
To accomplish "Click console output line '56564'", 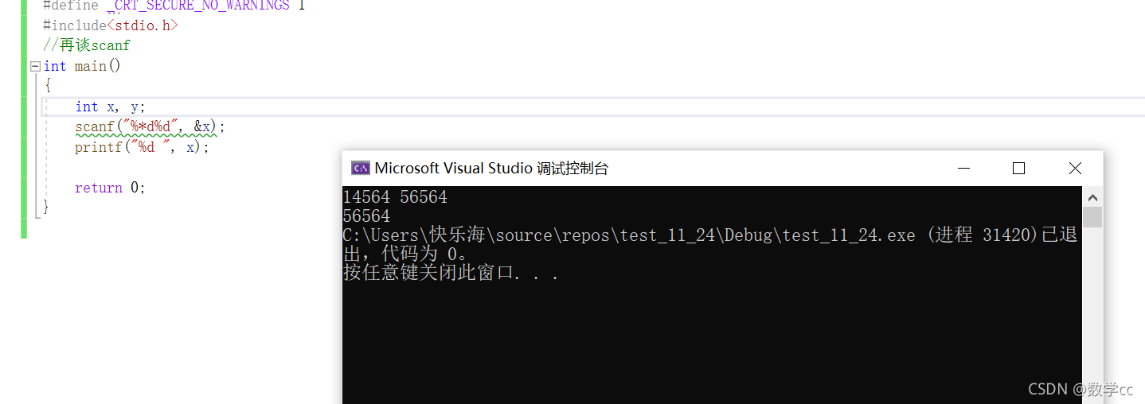I will (366, 216).
